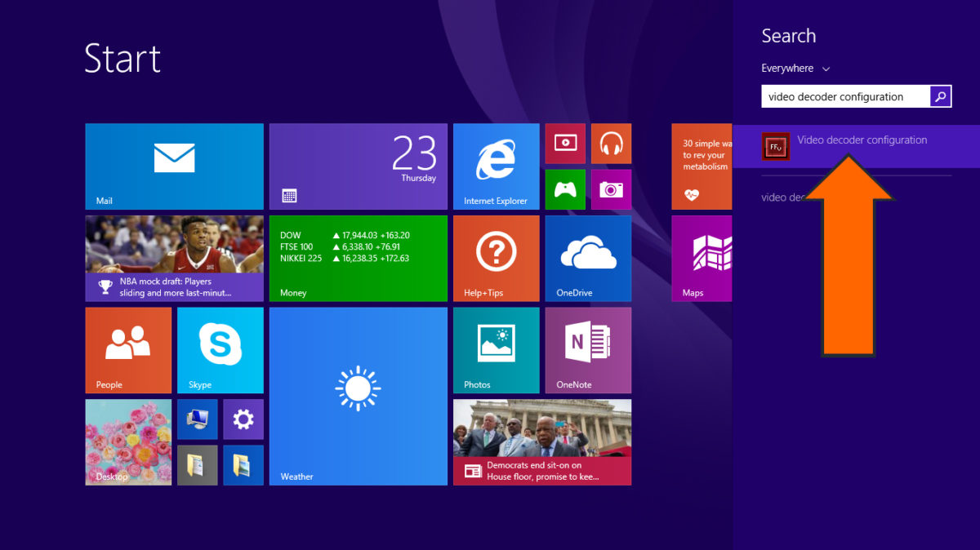Image resolution: width=980 pixels, height=550 pixels.
Task: Expand the Everywhere search scope dropdown
Action: tap(795, 69)
